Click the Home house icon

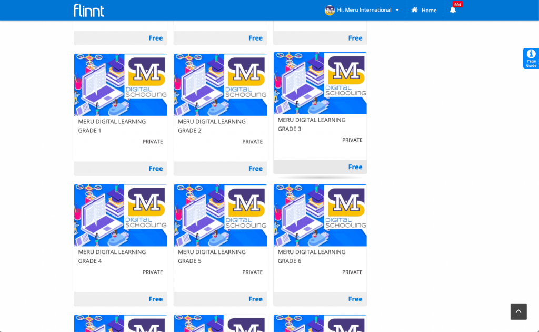tap(415, 10)
